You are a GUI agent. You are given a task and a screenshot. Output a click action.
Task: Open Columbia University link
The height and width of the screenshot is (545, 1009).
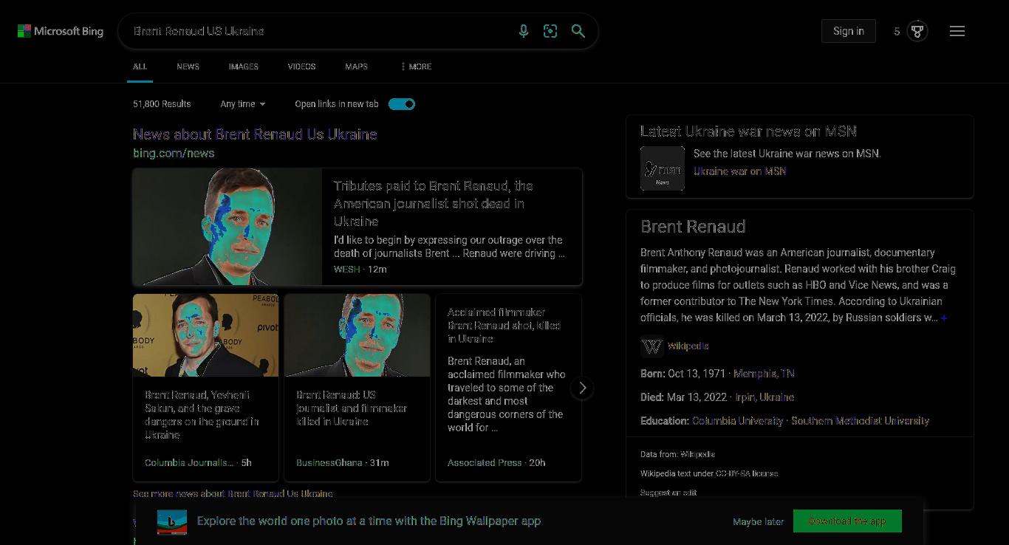point(737,421)
